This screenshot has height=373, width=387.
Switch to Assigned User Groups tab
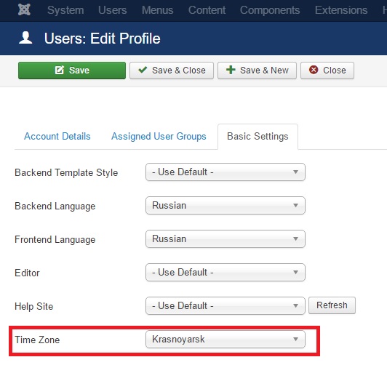tap(159, 137)
